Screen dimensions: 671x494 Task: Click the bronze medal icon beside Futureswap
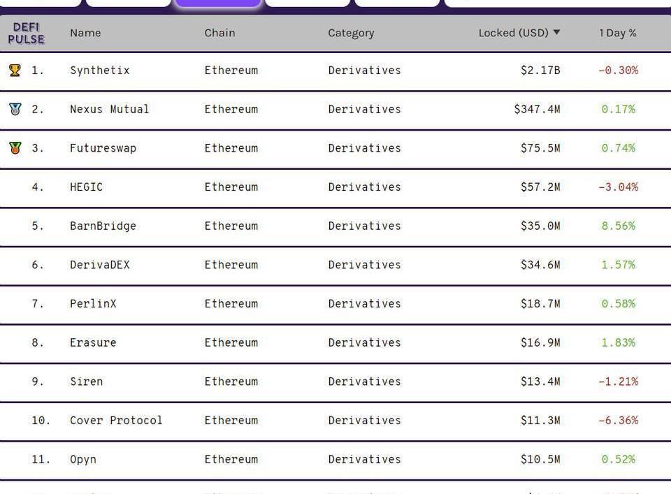coord(15,148)
